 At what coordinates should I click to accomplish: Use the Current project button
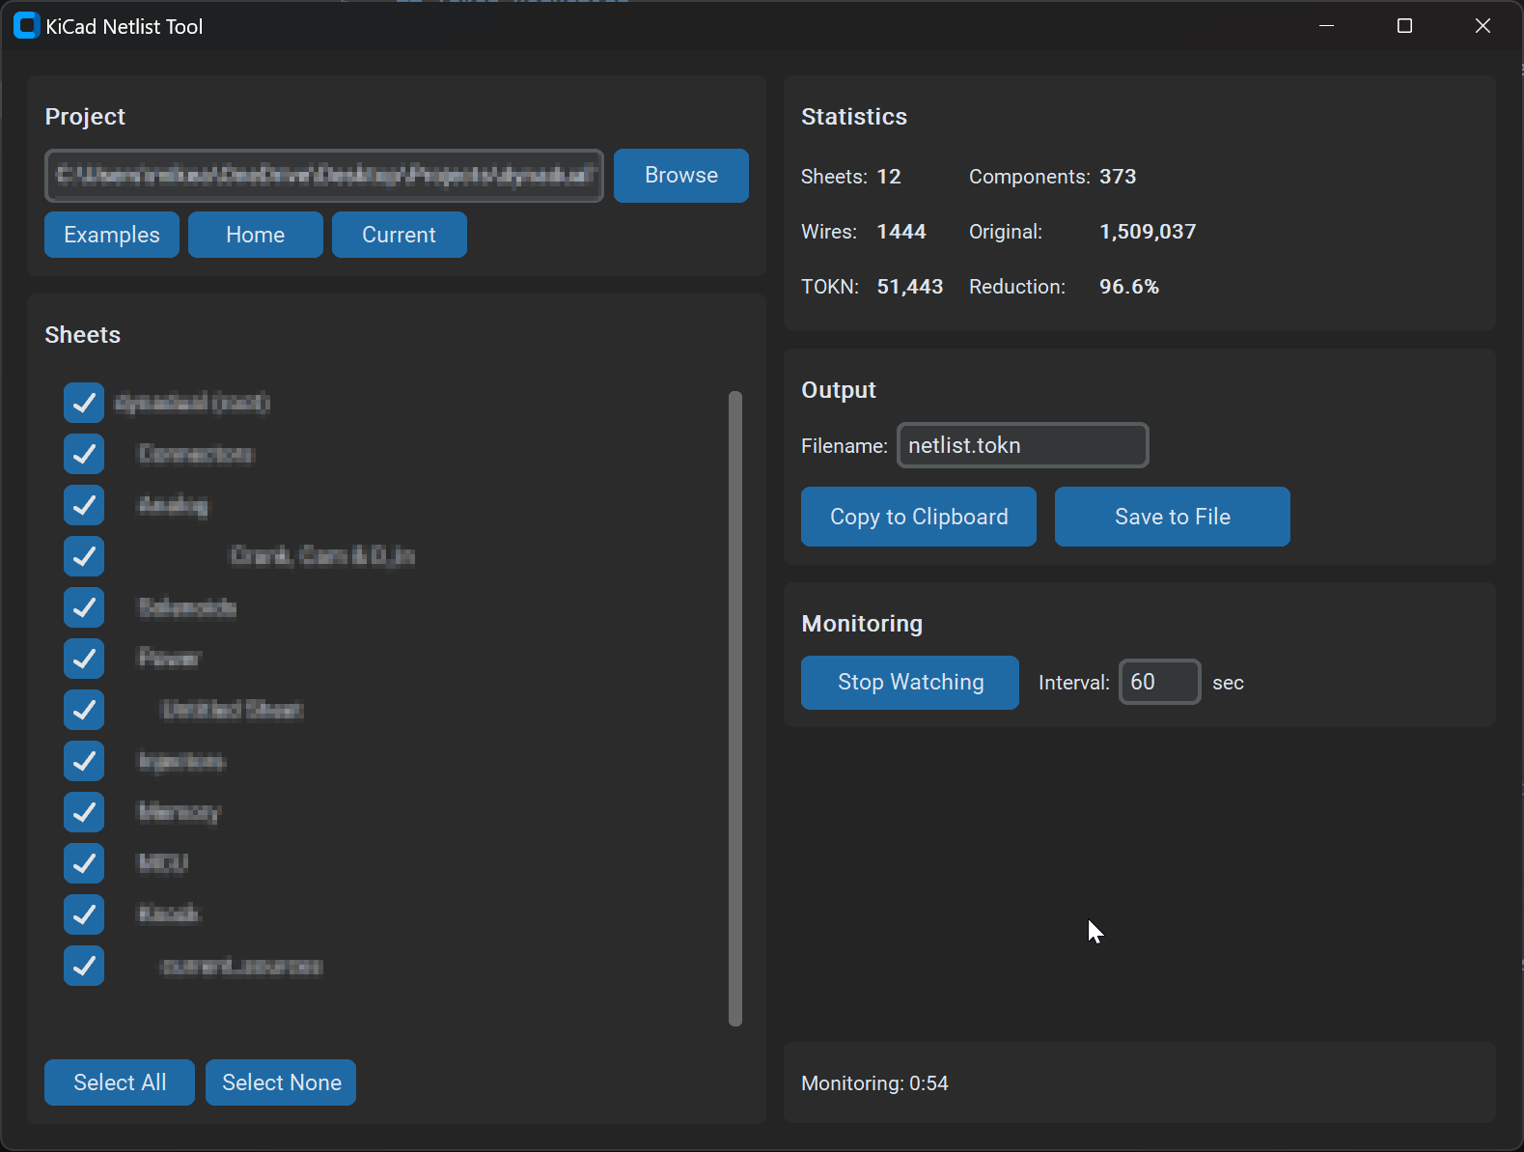[x=400, y=235]
